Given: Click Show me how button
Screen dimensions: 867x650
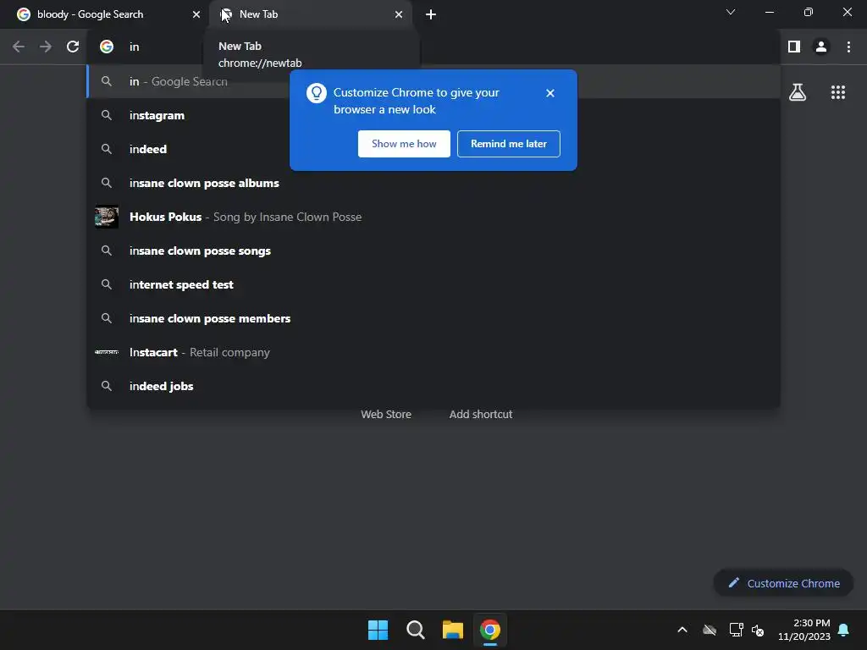Looking at the screenshot, I should point(404,144).
